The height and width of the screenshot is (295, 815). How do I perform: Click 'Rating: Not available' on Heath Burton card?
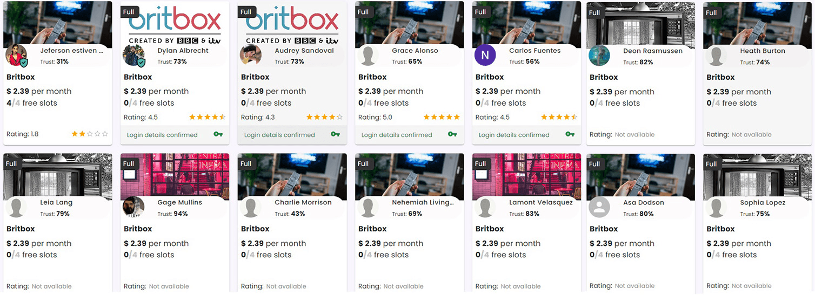point(739,134)
